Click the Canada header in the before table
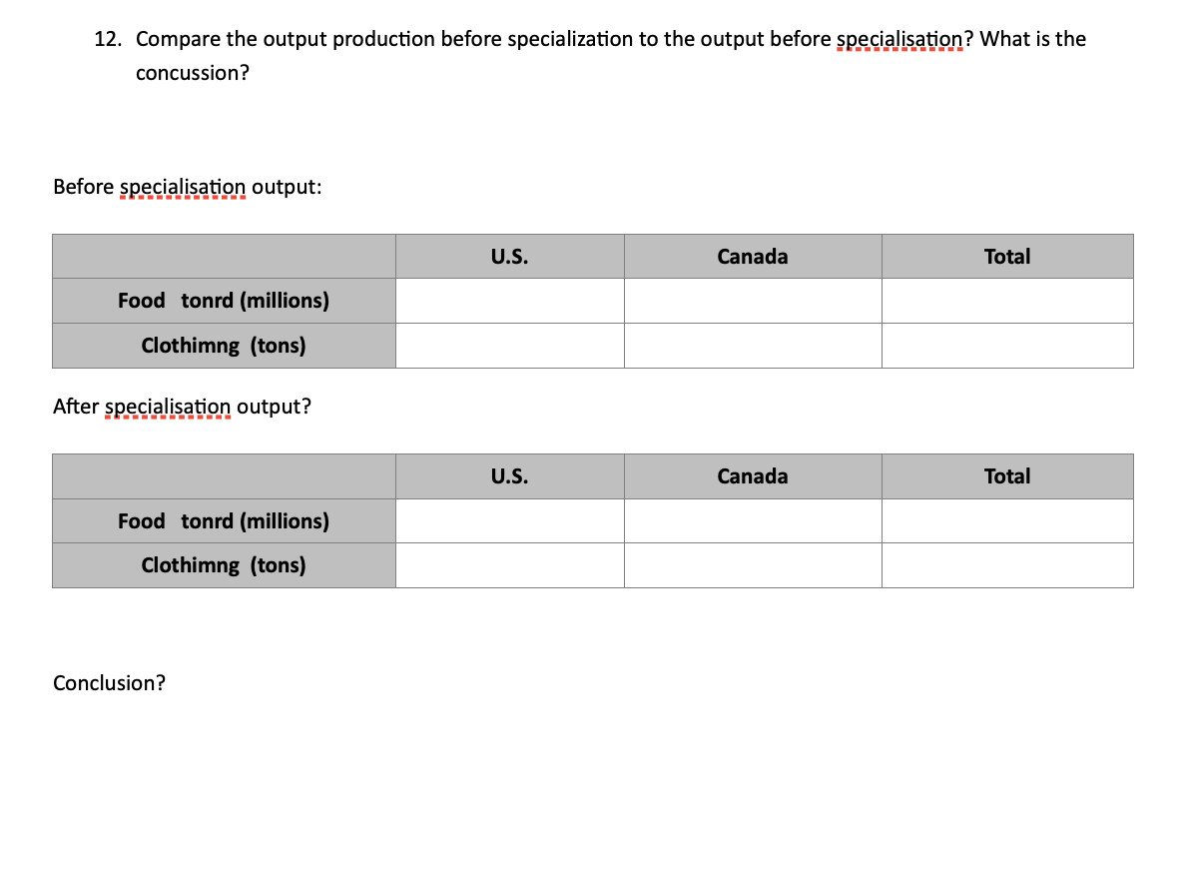The image size is (1188, 895). (x=752, y=256)
